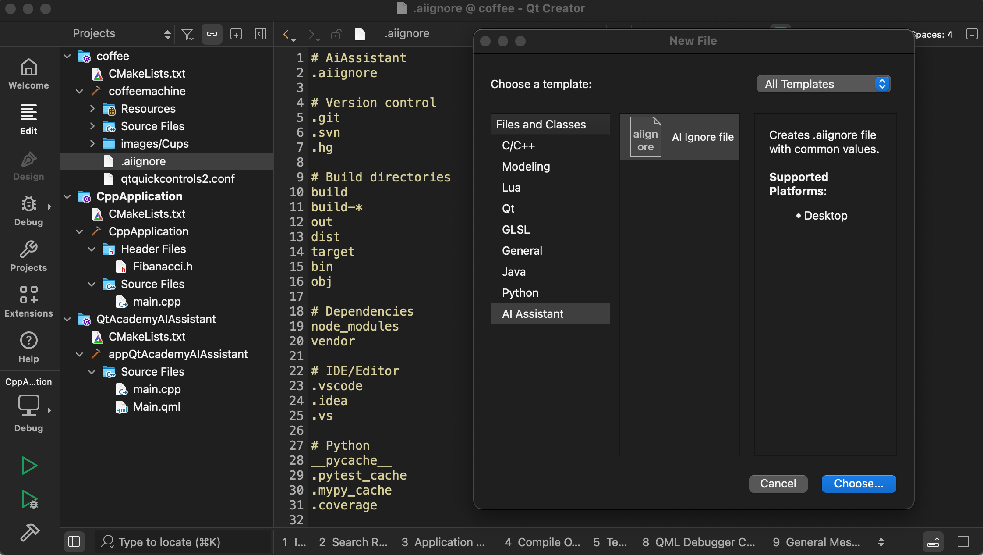Open Design mode in the left sidebar

pyautogui.click(x=28, y=164)
